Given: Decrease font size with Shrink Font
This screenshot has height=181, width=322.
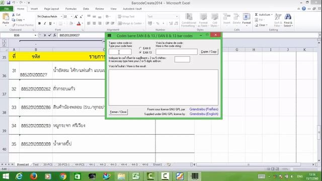Looking at the screenshot, I should pos(81,17).
